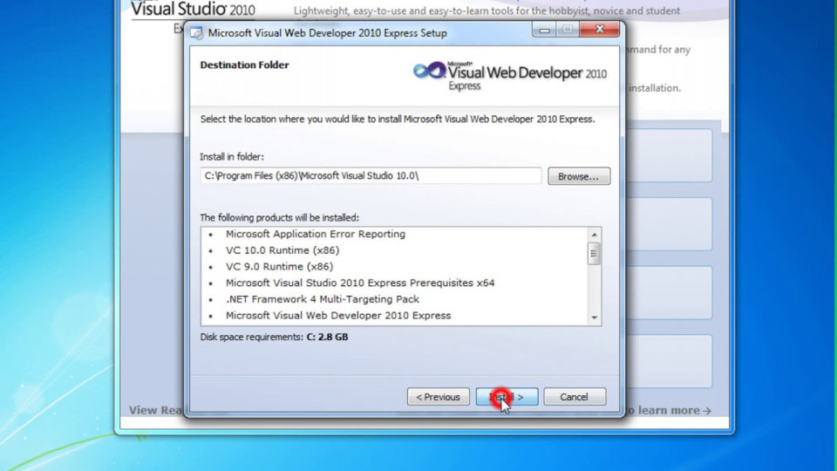Click the Install in folder path field
837x471 pixels.
click(371, 176)
